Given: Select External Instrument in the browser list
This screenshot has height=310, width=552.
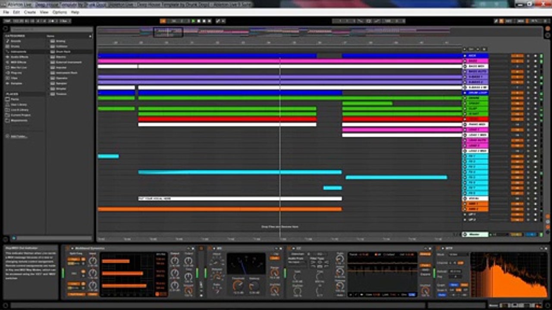Looking at the screenshot, I should pyautogui.click(x=69, y=62).
